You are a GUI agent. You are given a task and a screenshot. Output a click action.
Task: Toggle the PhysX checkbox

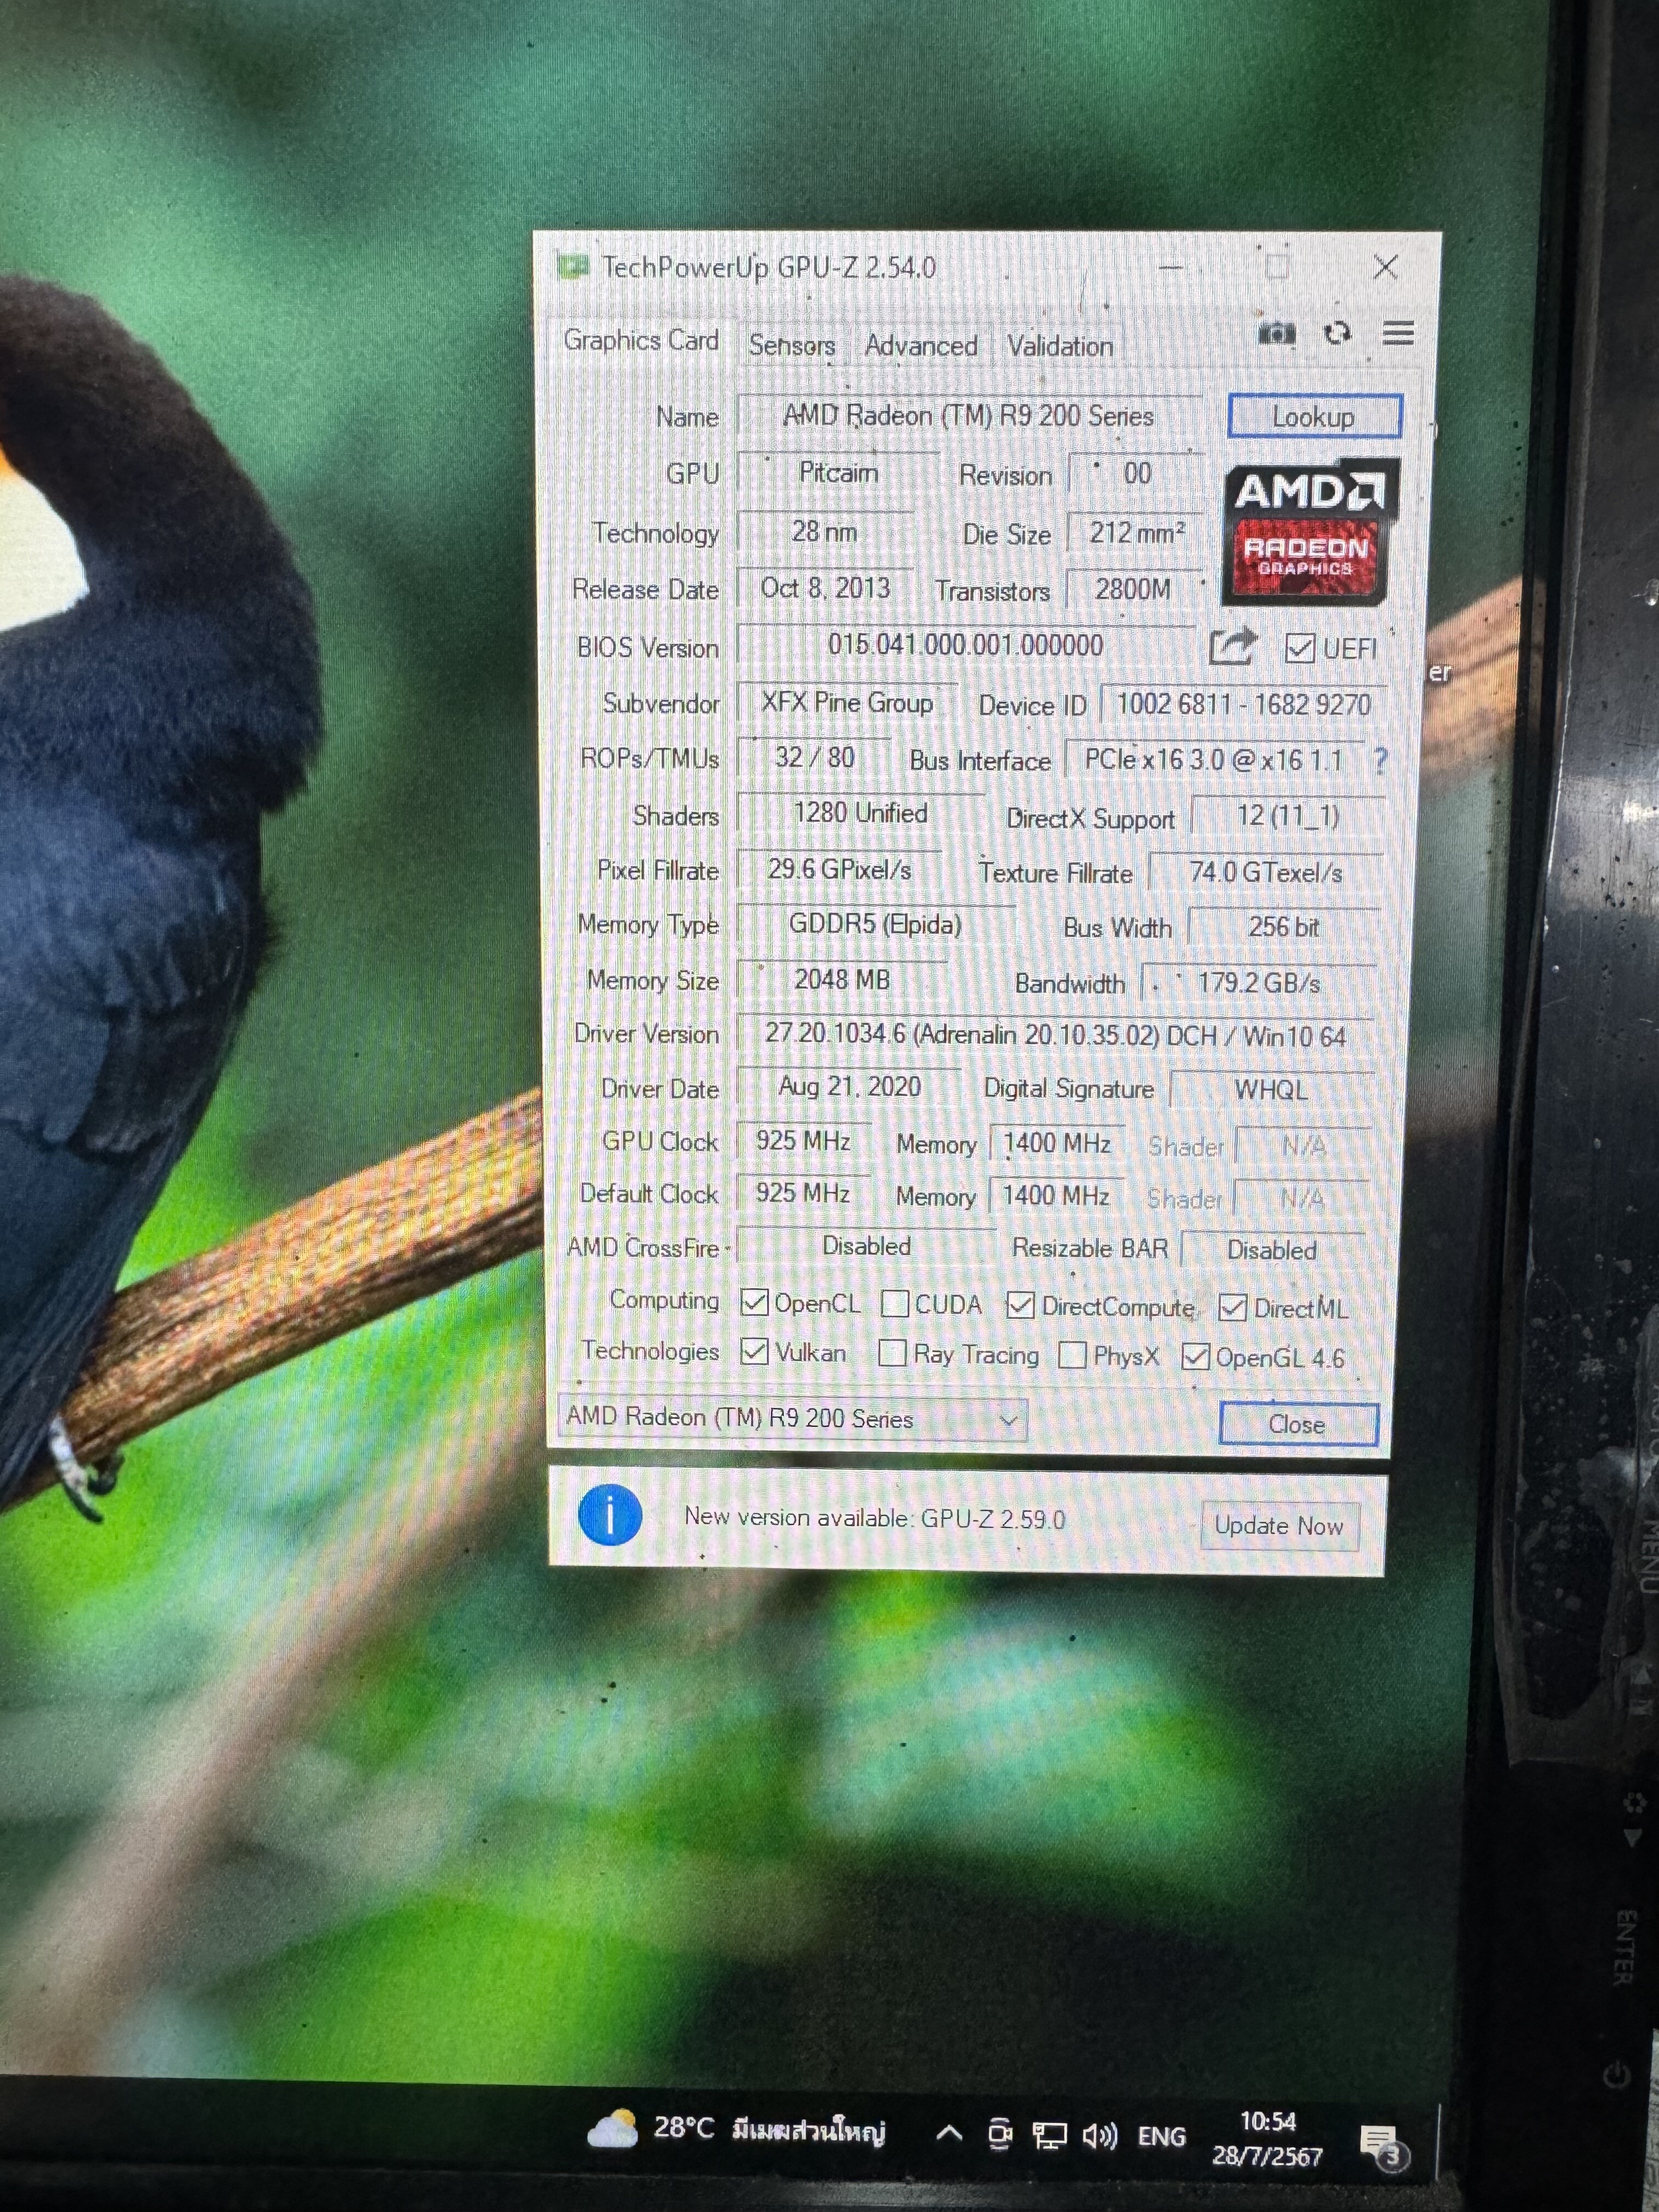pyautogui.click(x=1072, y=1355)
